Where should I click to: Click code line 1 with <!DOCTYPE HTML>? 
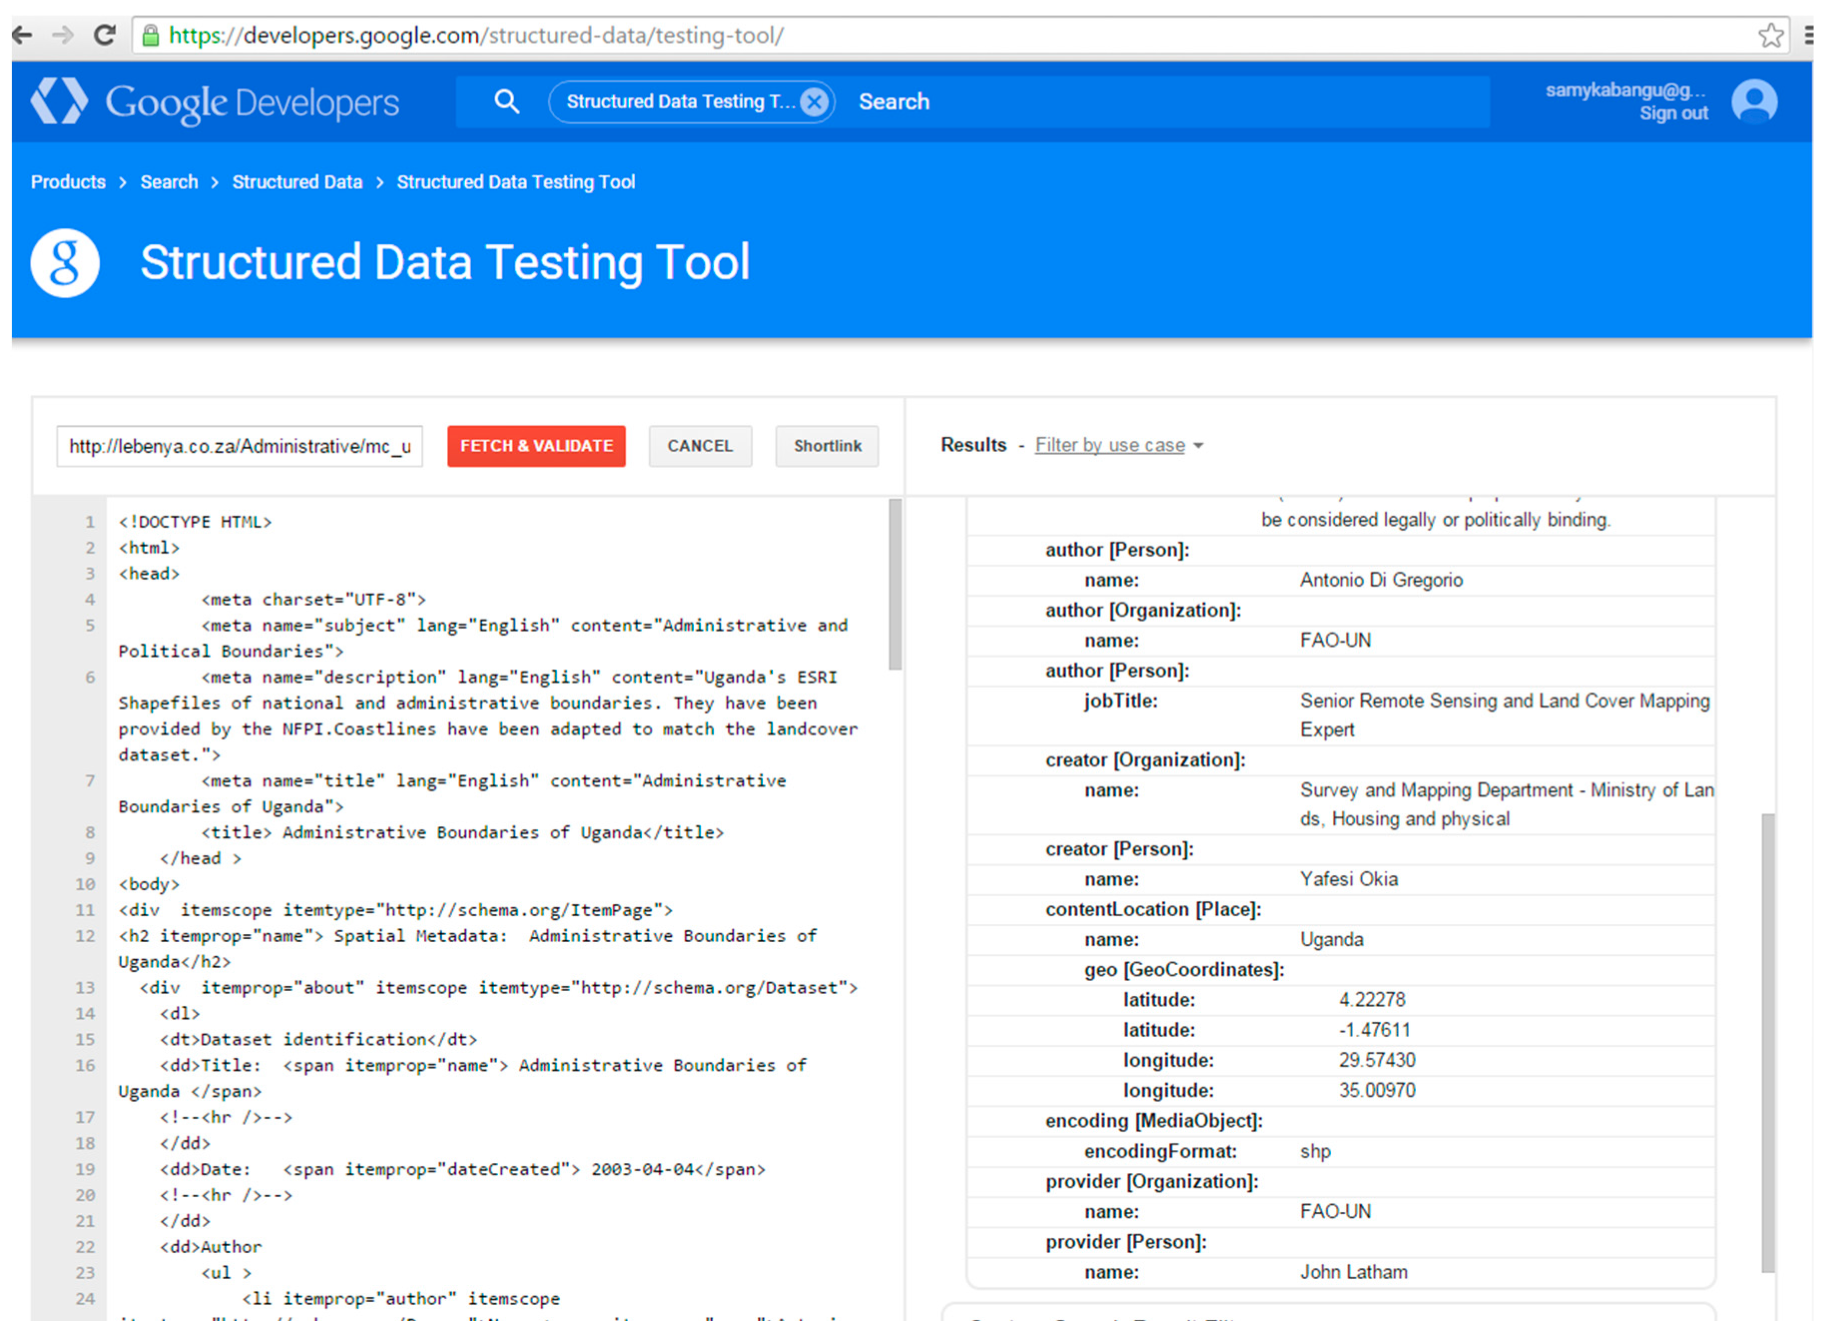pos(195,522)
